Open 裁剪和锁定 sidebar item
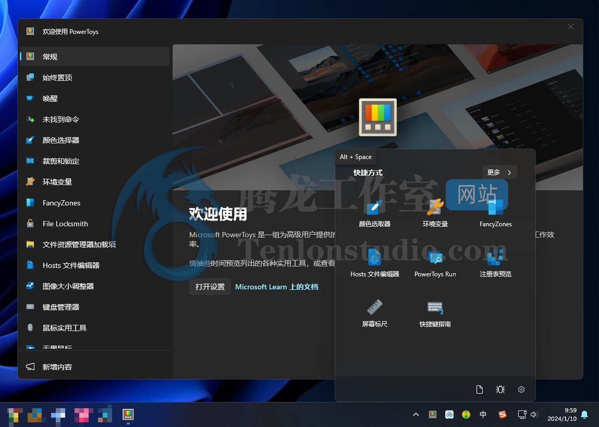The width and height of the screenshot is (599, 427). (x=95, y=161)
